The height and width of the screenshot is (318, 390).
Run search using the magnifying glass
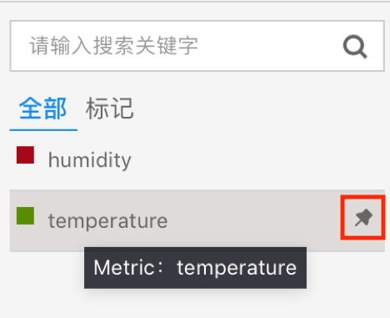pyautogui.click(x=355, y=47)
